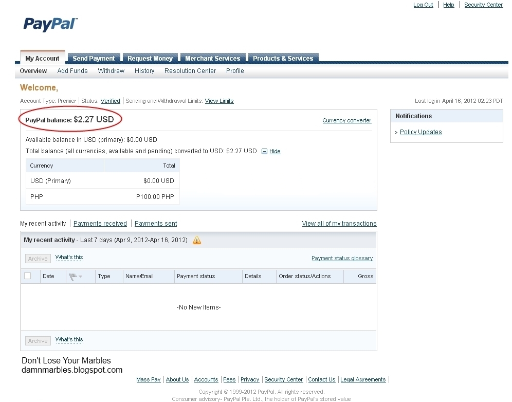Screen dimensions: 512x402
Task: Open the History submenu
Action: pos(144,71)
